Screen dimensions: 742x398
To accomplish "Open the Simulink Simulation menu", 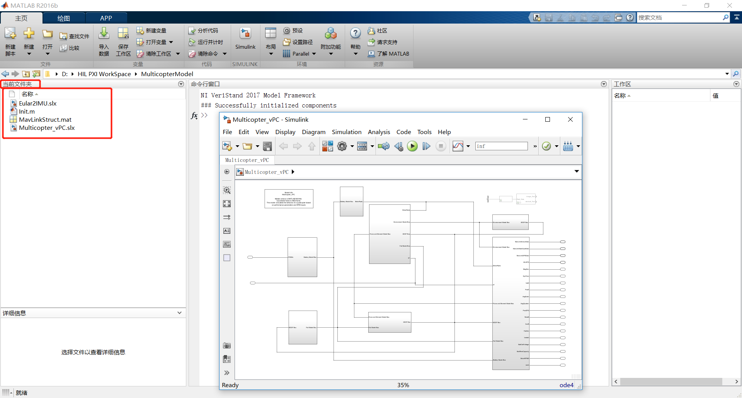I will point(347,132).
